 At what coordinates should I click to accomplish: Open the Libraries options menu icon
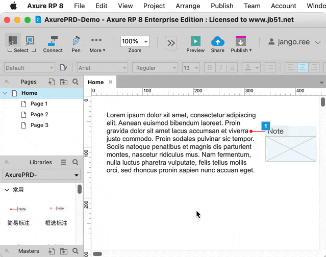pos(63,162)
